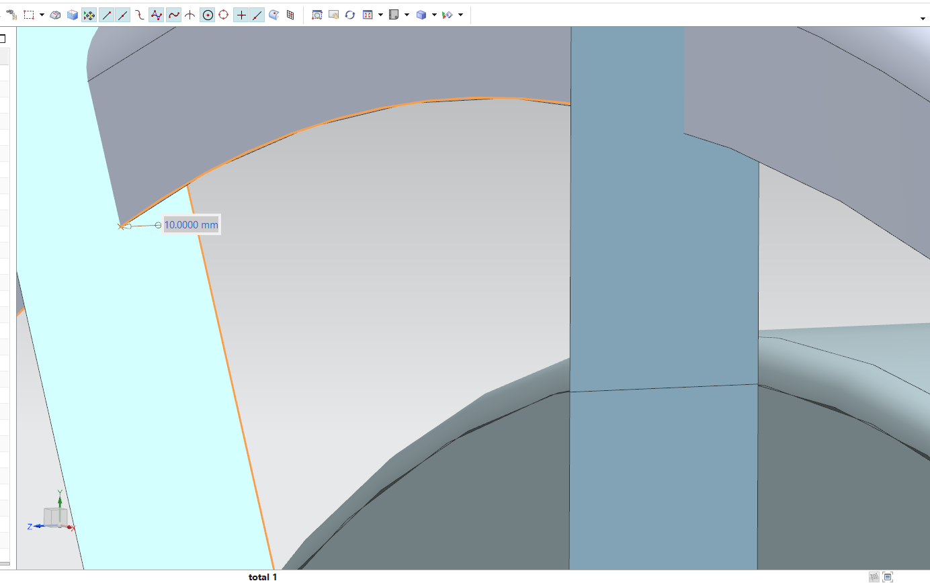The image size is (930, 583).
Task: Click the S-shaped curve snap icon
Action: point(140,15)
